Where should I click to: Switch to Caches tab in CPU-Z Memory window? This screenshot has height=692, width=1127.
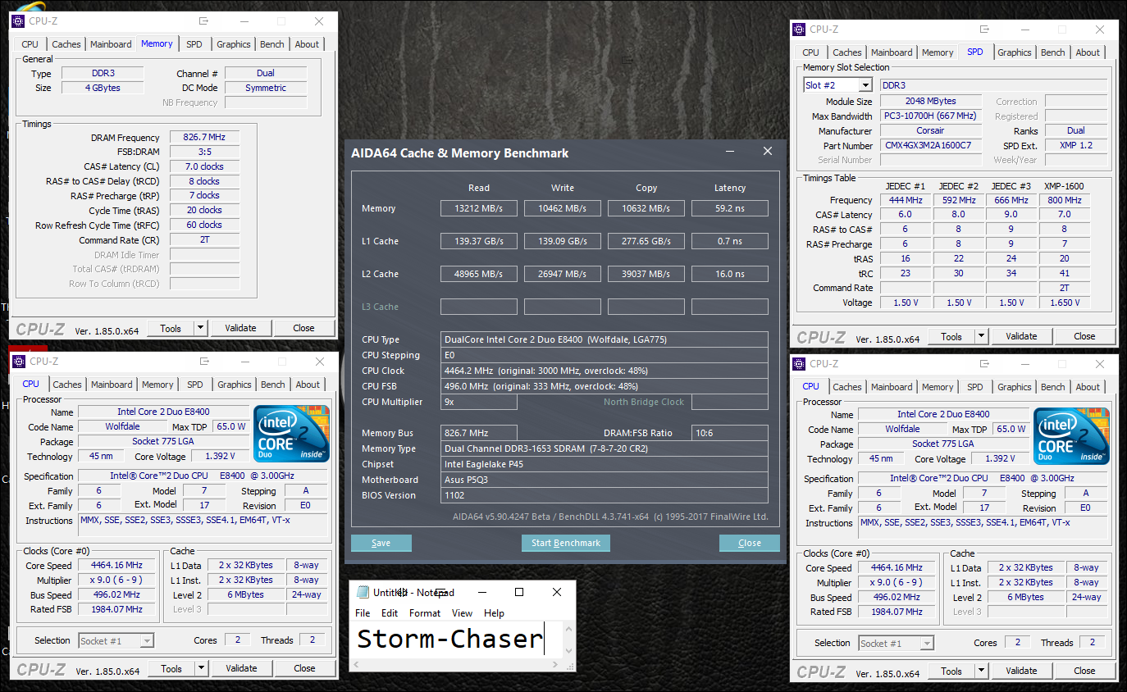[x=66, y=44]
